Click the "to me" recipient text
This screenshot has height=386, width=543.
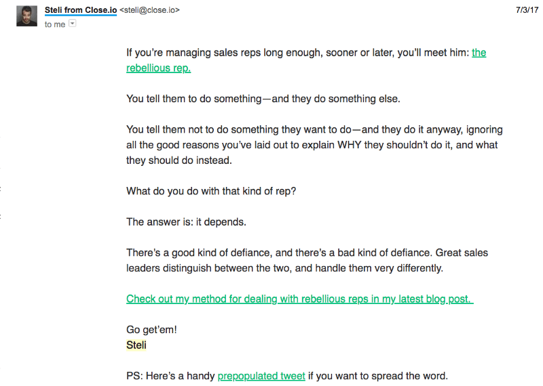coord(55,24)
